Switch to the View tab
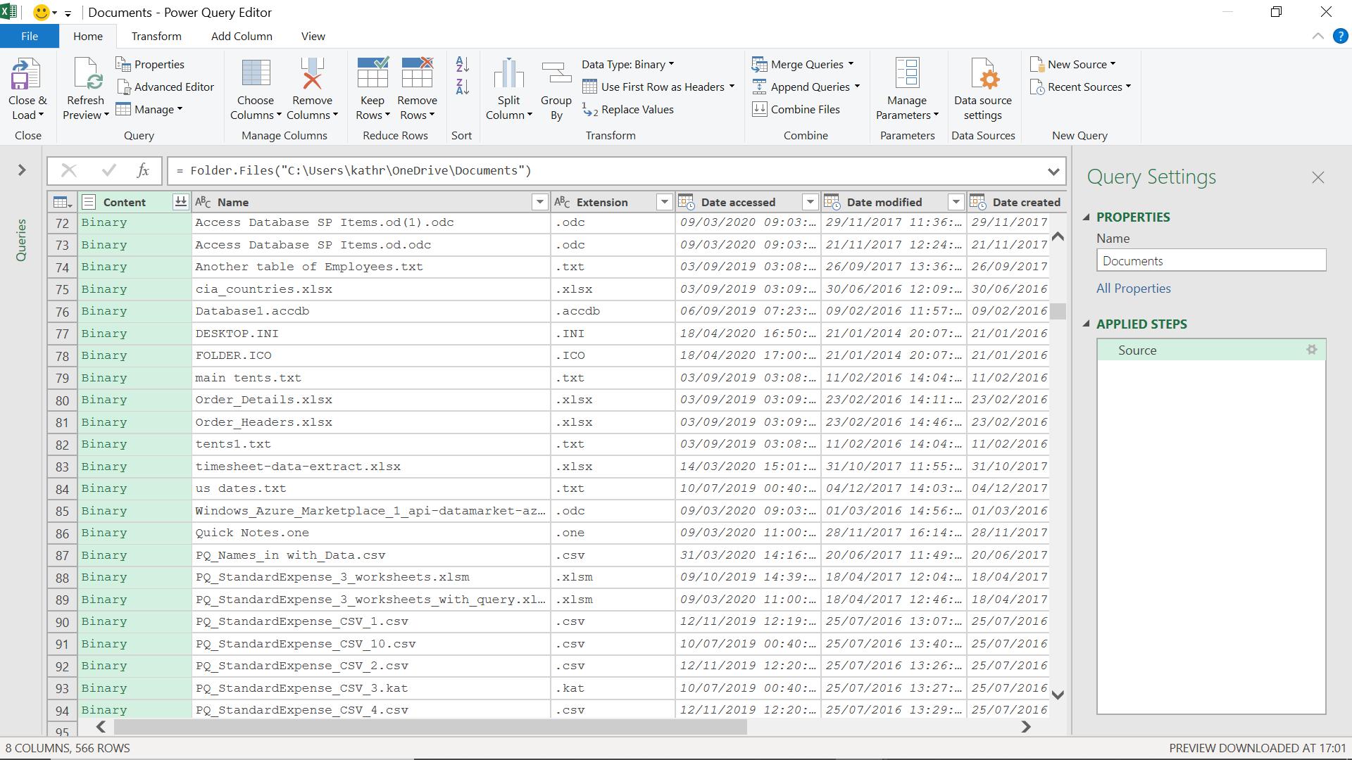Image resolution: width=1352 pixels, height=760 pixels. click(313, 36)
